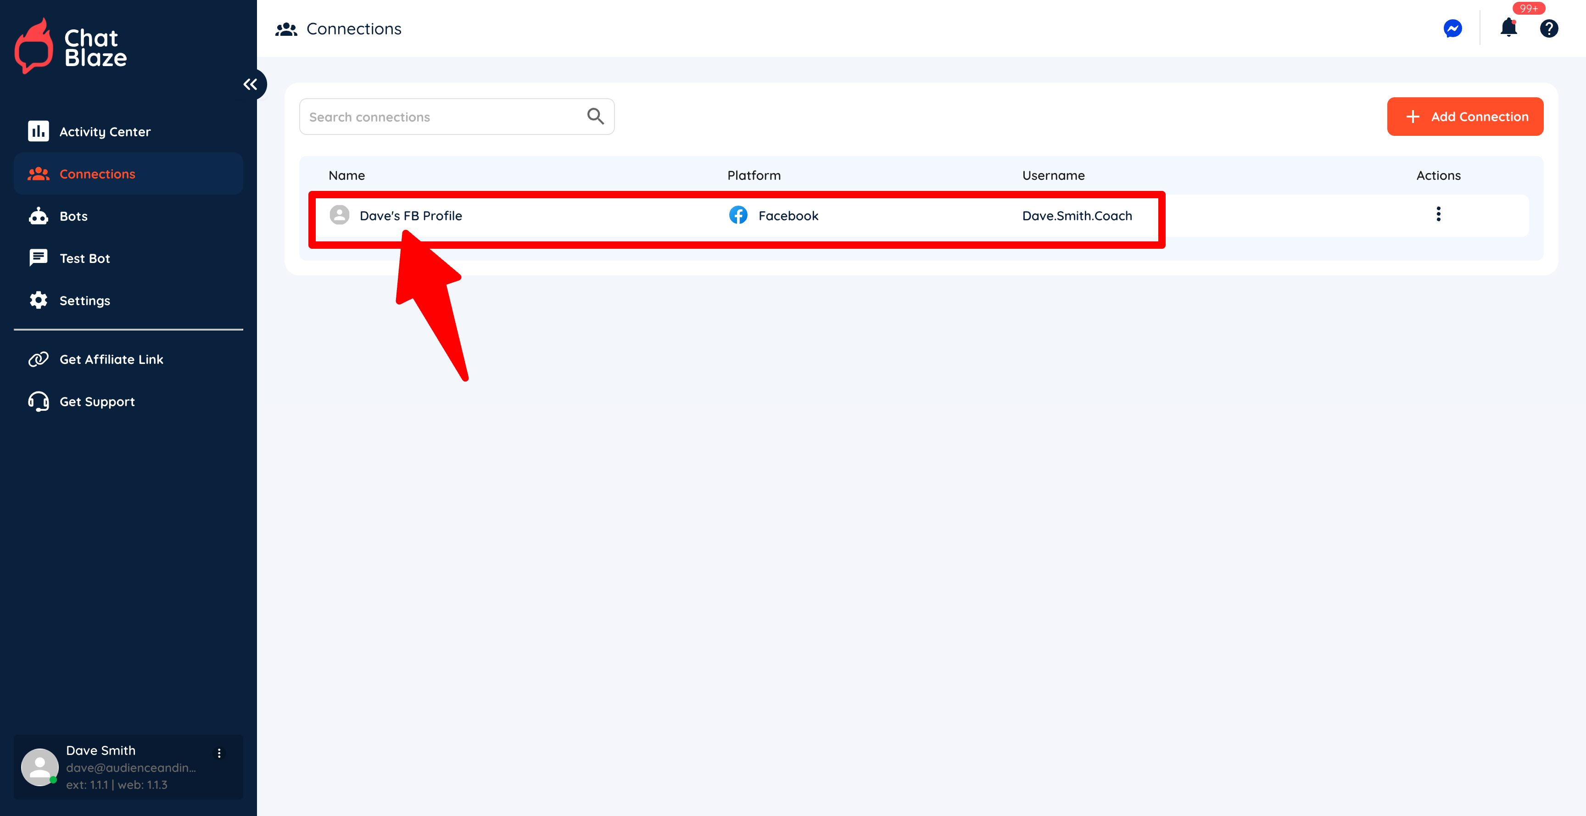Open the actions menu for Dave's FB Profile
1586x816 pixels.
pyautogui.click(x=1438, y=214)
